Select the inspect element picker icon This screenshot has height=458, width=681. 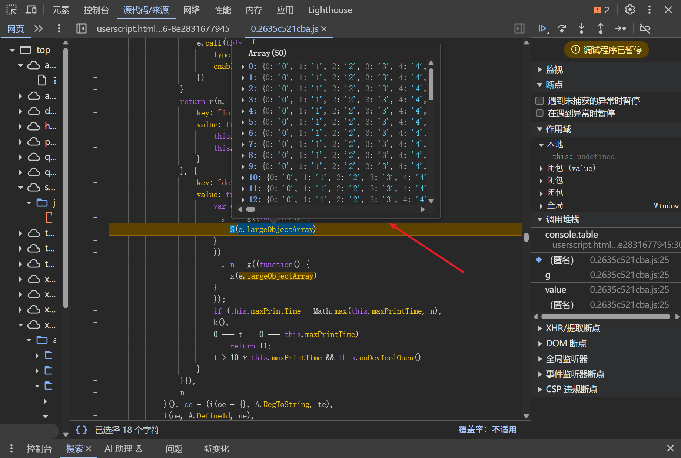point(11,10)
